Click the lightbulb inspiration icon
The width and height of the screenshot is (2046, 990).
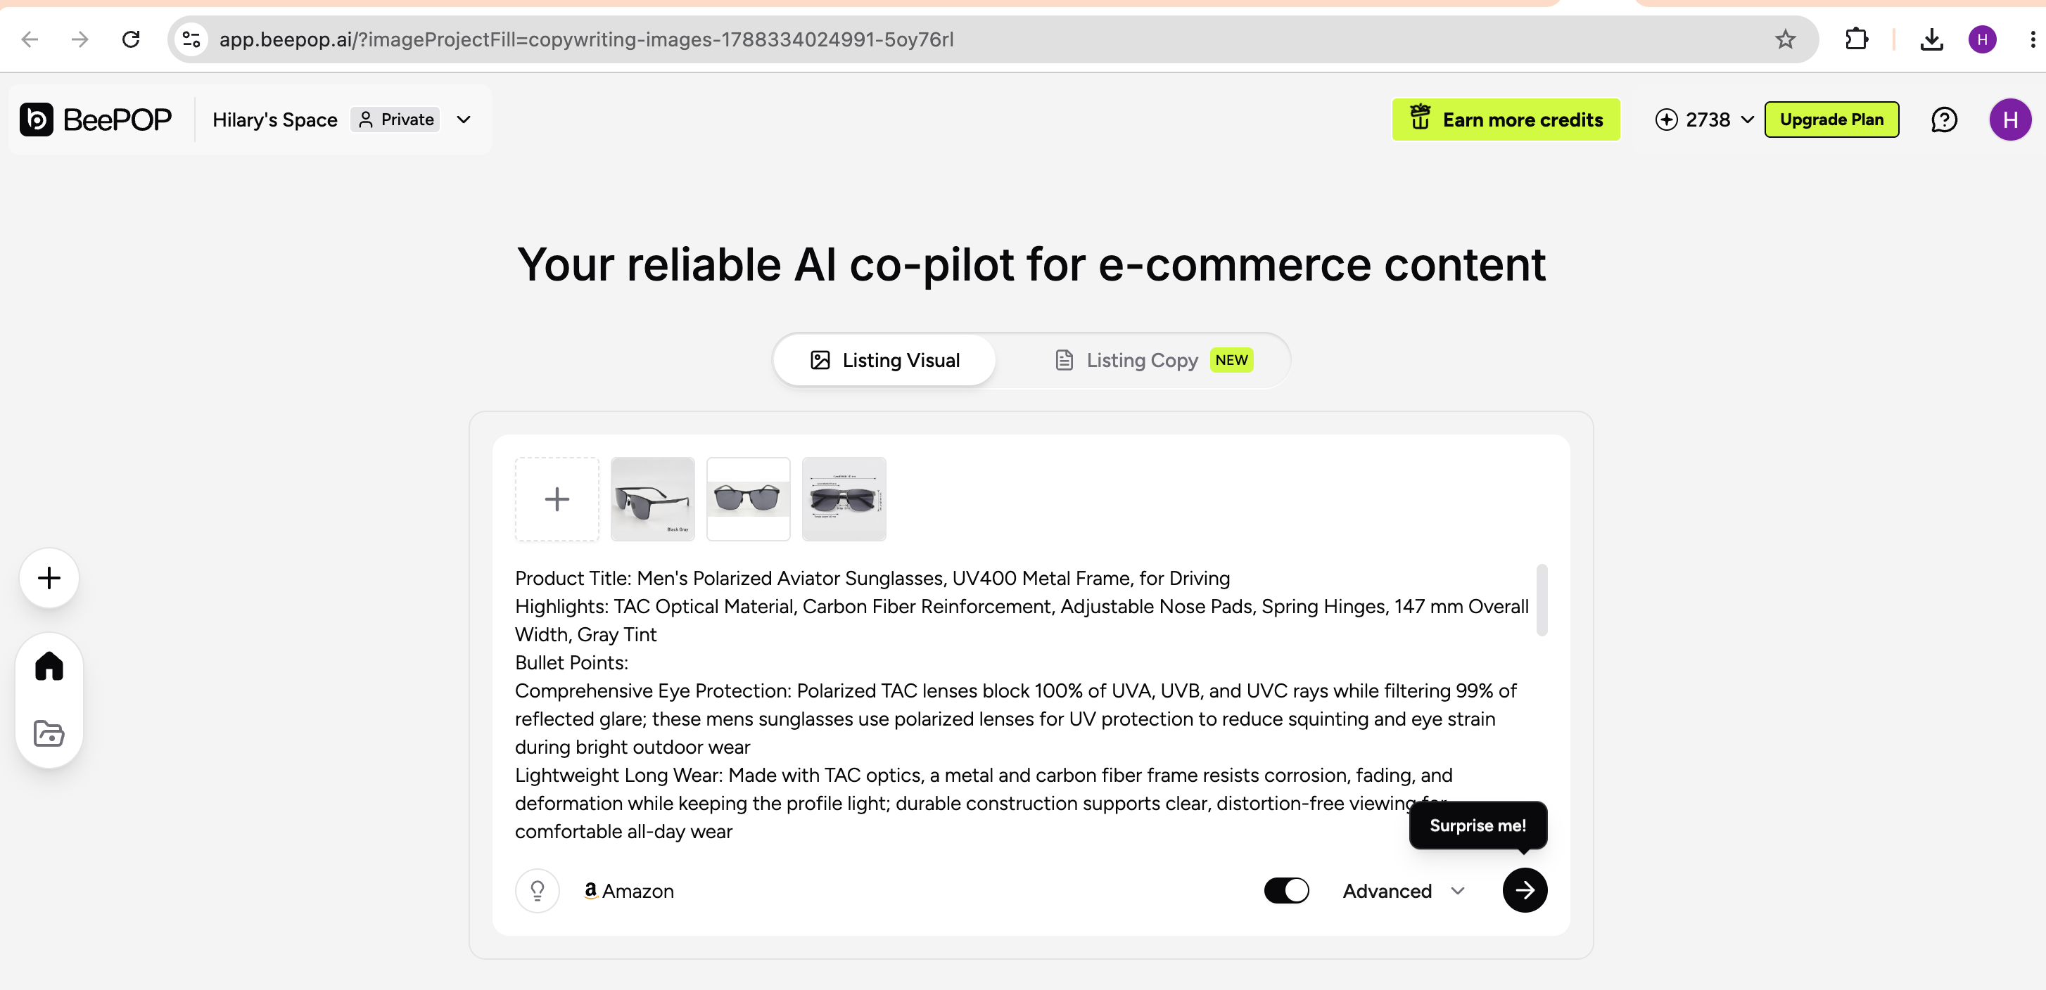coord(538,891)
